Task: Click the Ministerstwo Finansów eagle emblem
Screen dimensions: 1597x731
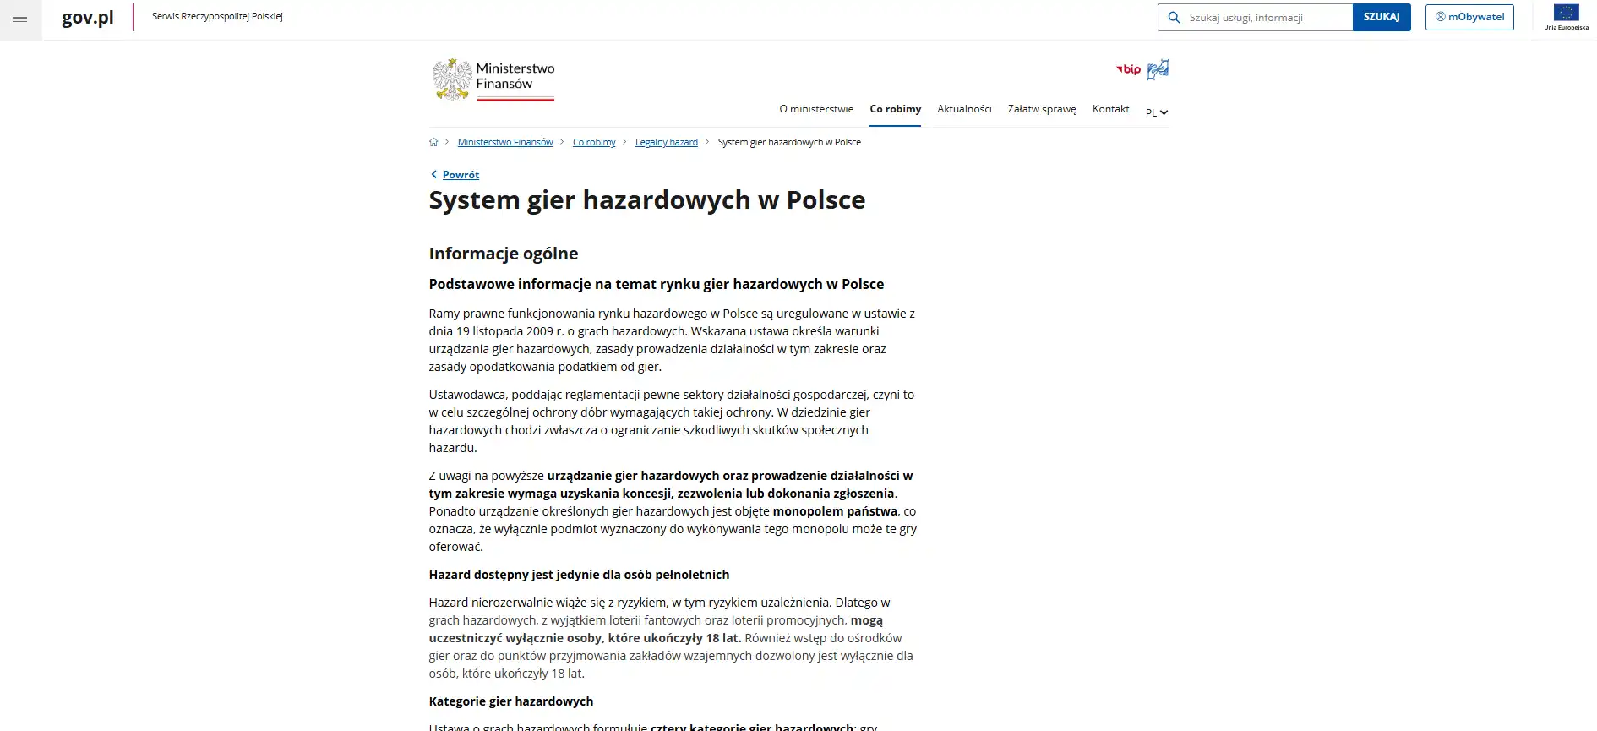Action: point(452,79)
